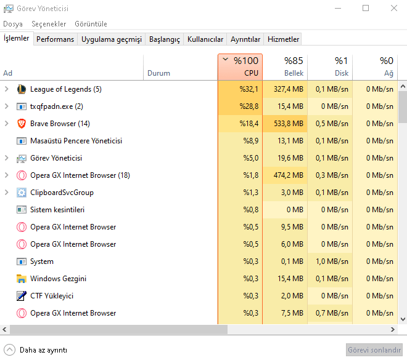Expand the Görev Yöneticisi process group

(7, 158)
